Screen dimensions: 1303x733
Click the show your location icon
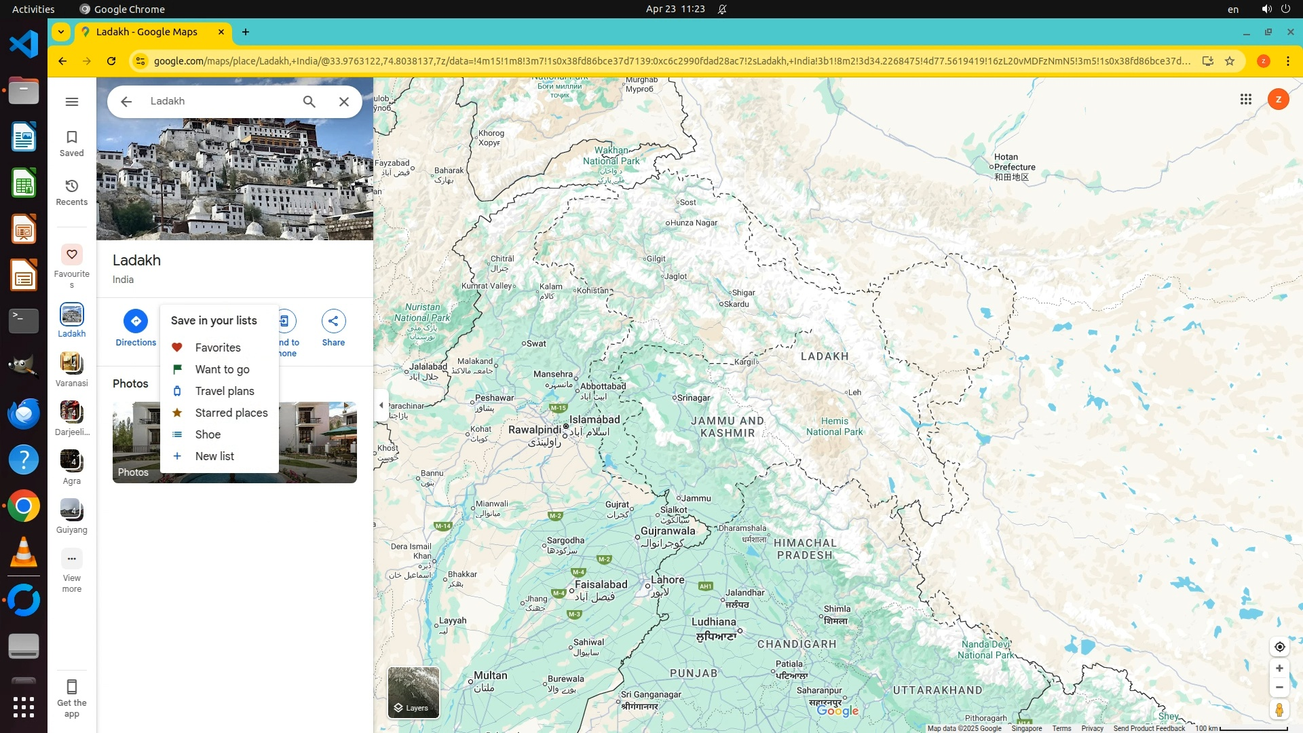coord(1279,647)
